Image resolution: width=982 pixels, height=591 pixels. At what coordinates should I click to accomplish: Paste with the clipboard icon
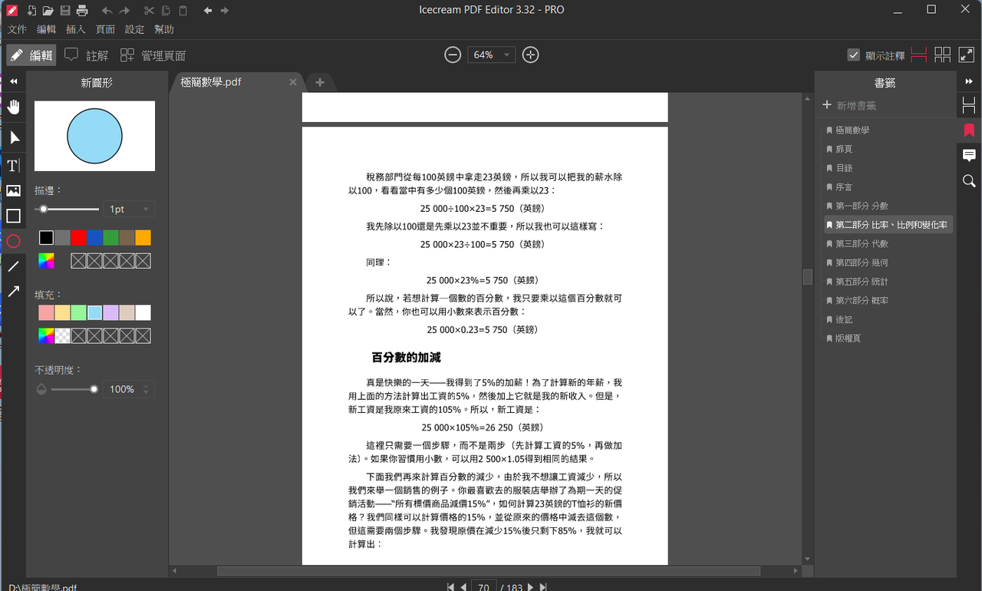tap(183, 11)
